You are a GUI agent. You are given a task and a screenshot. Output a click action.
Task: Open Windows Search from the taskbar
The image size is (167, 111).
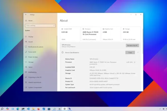(2, 109)
